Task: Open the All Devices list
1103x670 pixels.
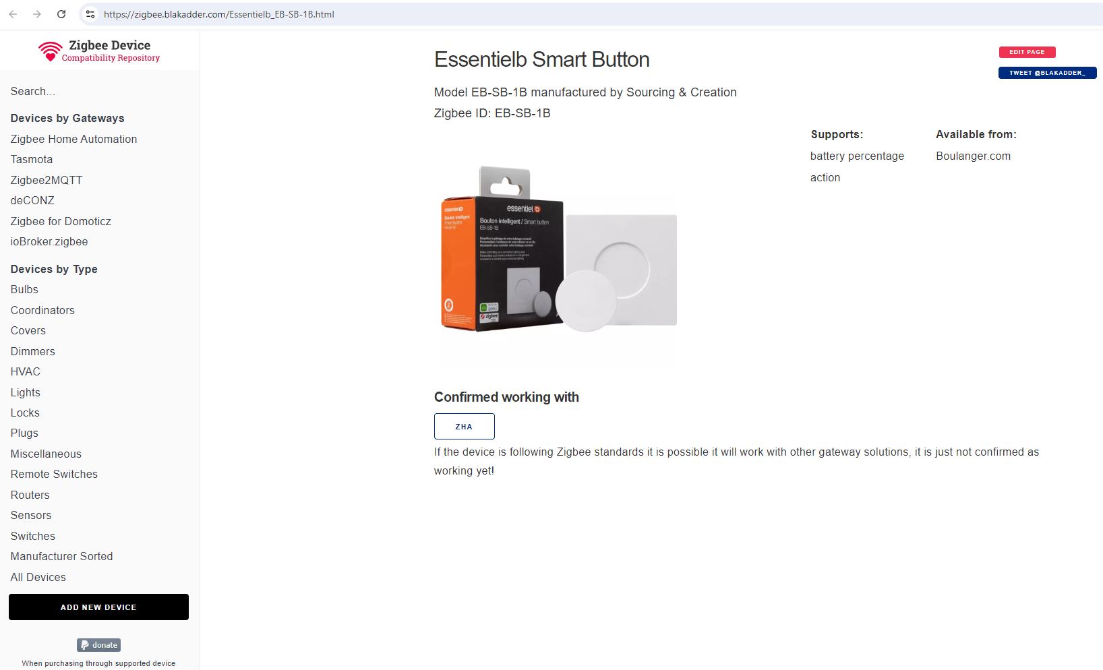Action: tap(38, 577)
